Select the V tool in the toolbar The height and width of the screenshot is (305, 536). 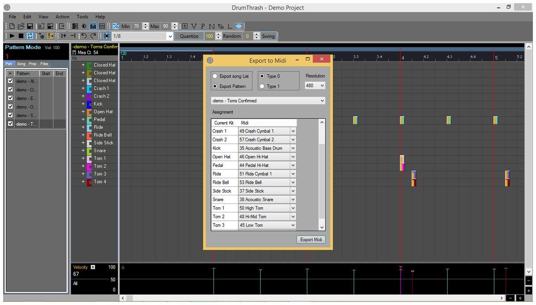(194, 26)
